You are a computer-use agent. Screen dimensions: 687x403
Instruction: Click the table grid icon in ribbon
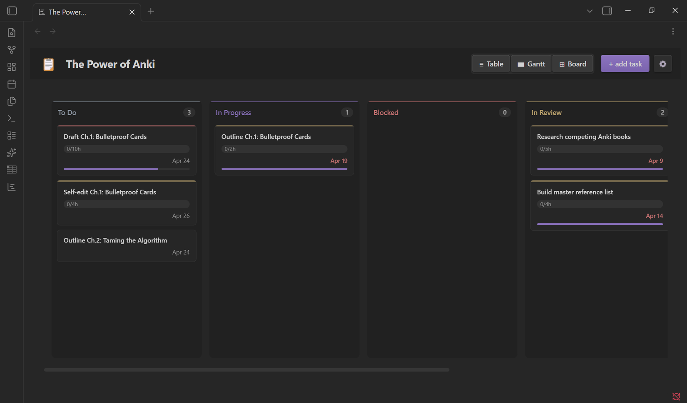[x=12, y=170]
